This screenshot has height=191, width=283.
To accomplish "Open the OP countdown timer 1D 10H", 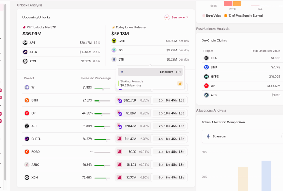I will 169,113.
